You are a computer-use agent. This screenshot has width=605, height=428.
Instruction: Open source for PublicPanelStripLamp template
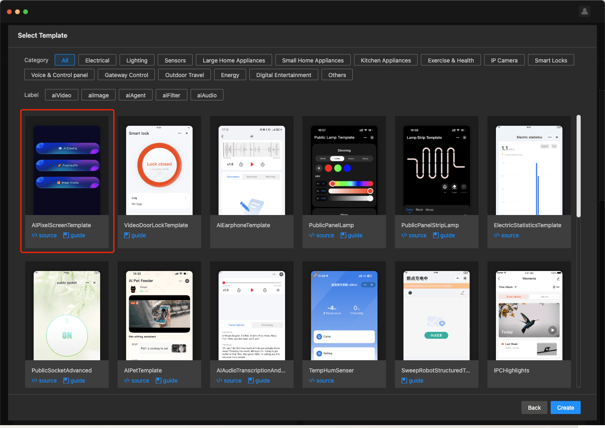tap(414, 235)
